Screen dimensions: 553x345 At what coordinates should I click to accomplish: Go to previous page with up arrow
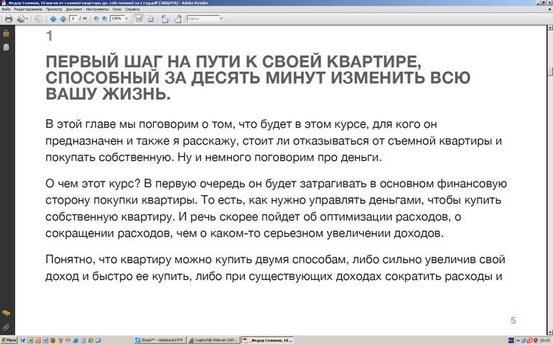[52, 19]
